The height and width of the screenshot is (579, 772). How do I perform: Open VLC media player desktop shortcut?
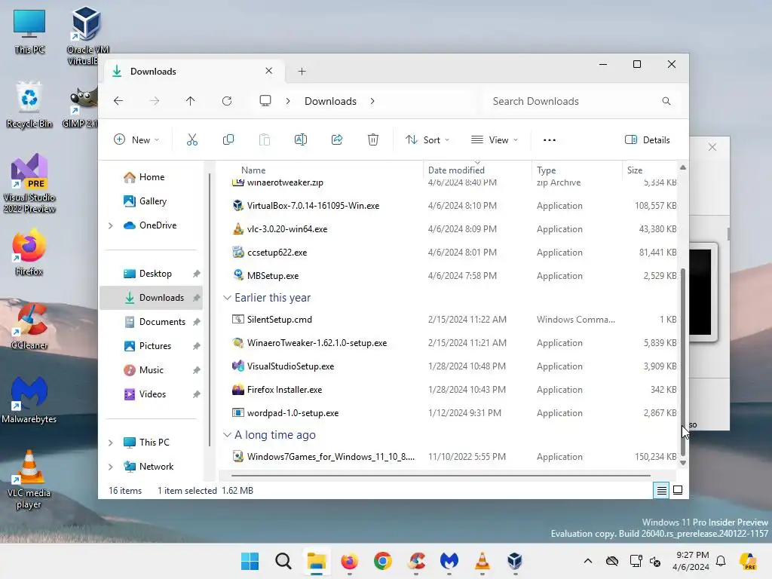[x=29, y=479]
